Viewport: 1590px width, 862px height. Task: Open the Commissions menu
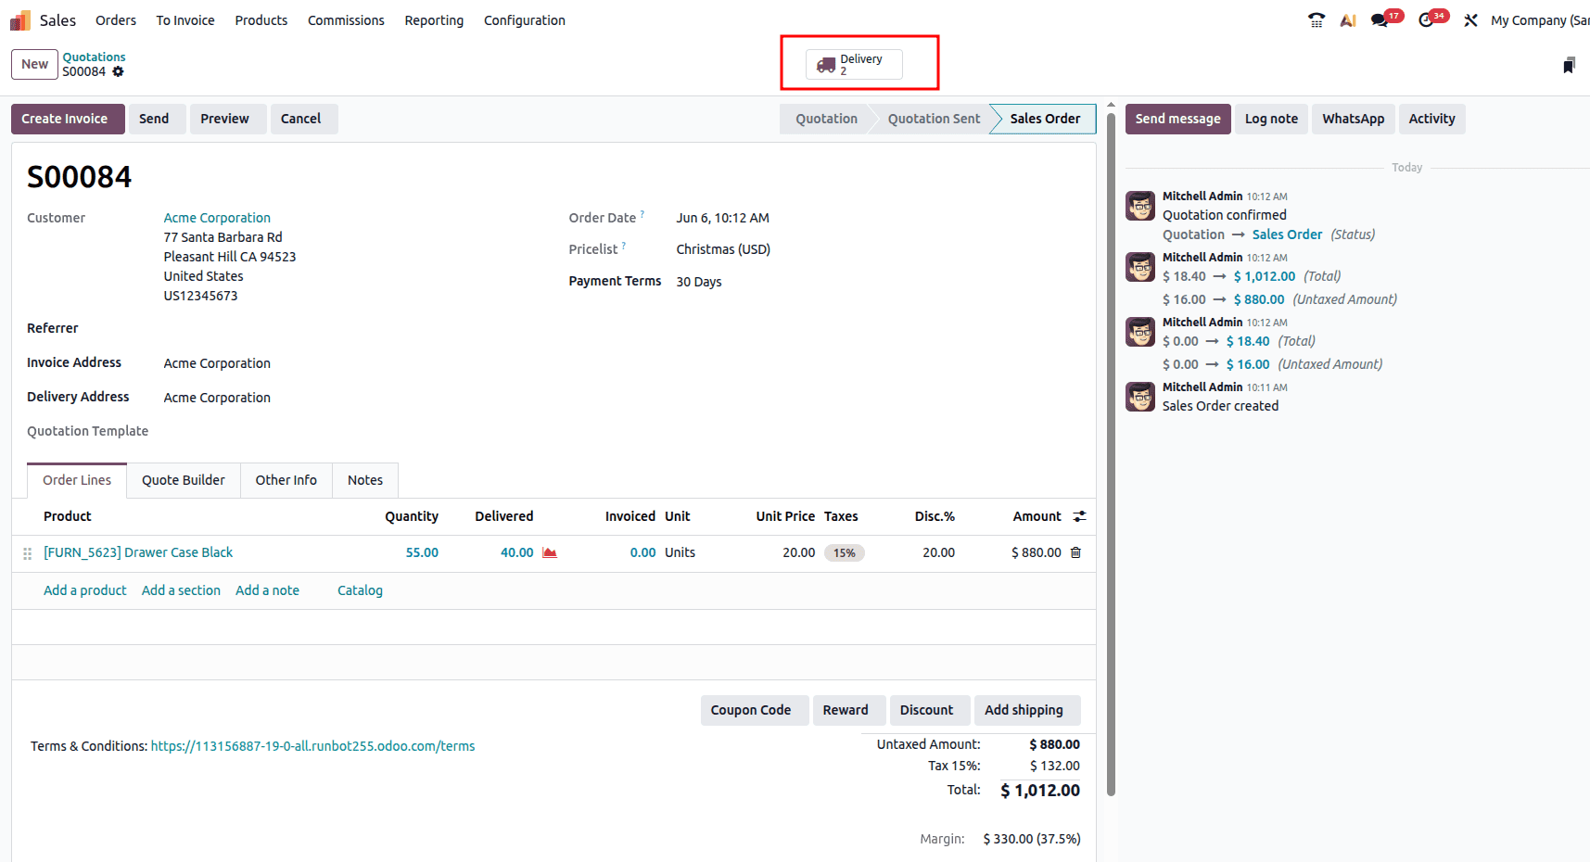coord(346,20)
